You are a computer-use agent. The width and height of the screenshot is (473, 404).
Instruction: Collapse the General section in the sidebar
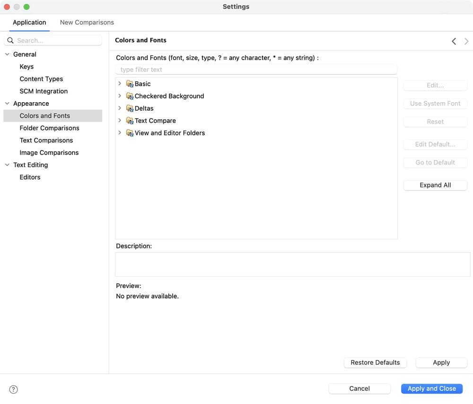[7, 54]
